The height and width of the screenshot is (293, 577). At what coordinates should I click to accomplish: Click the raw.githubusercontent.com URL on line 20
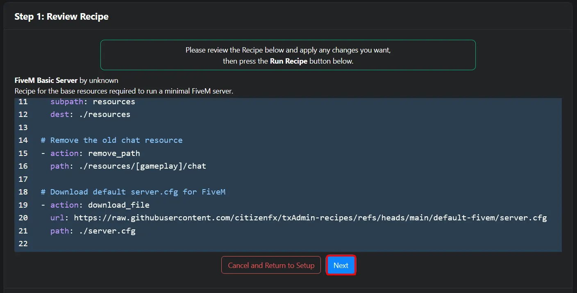click(310, 217)
